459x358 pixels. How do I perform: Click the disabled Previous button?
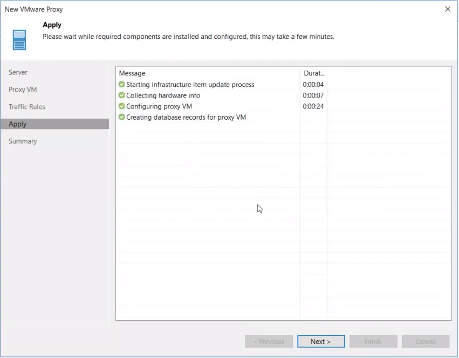(269, 341)
